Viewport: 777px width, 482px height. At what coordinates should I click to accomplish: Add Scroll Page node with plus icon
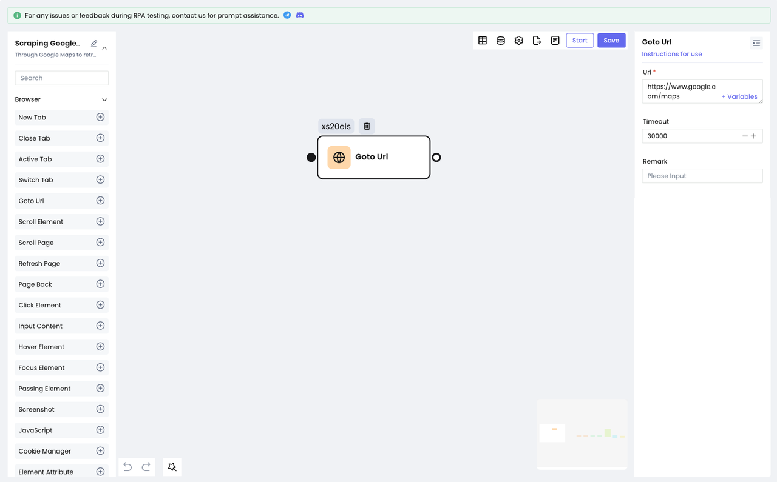100,243
